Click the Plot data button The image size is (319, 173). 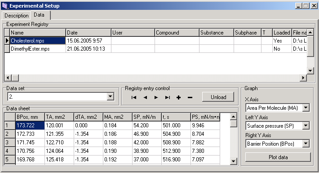pos(278,157)
